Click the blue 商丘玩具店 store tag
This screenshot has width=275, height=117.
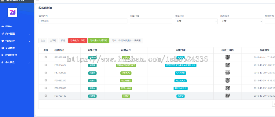[x=181, y=81]
